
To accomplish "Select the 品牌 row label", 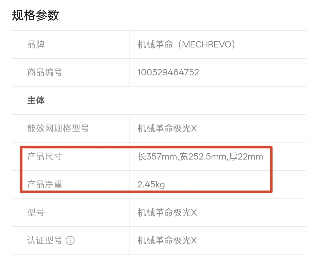I will point(36,45).
